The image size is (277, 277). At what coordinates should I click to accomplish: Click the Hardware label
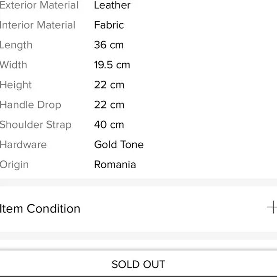click(x=23, y=145)
